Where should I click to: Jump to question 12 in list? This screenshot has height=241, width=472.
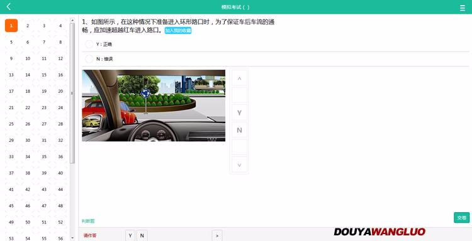click(60, 58)
